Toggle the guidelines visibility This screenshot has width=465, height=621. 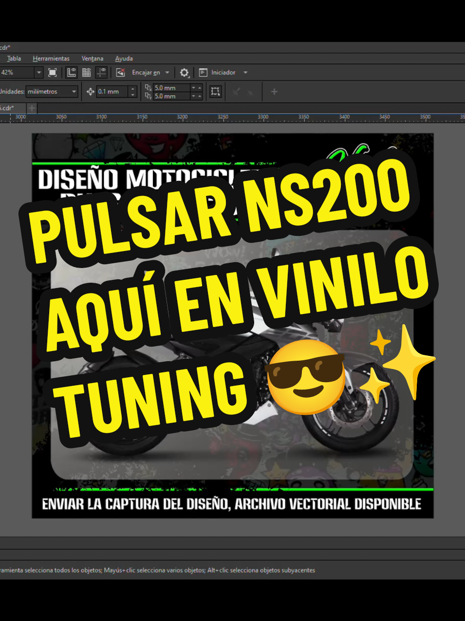[102, 72]
